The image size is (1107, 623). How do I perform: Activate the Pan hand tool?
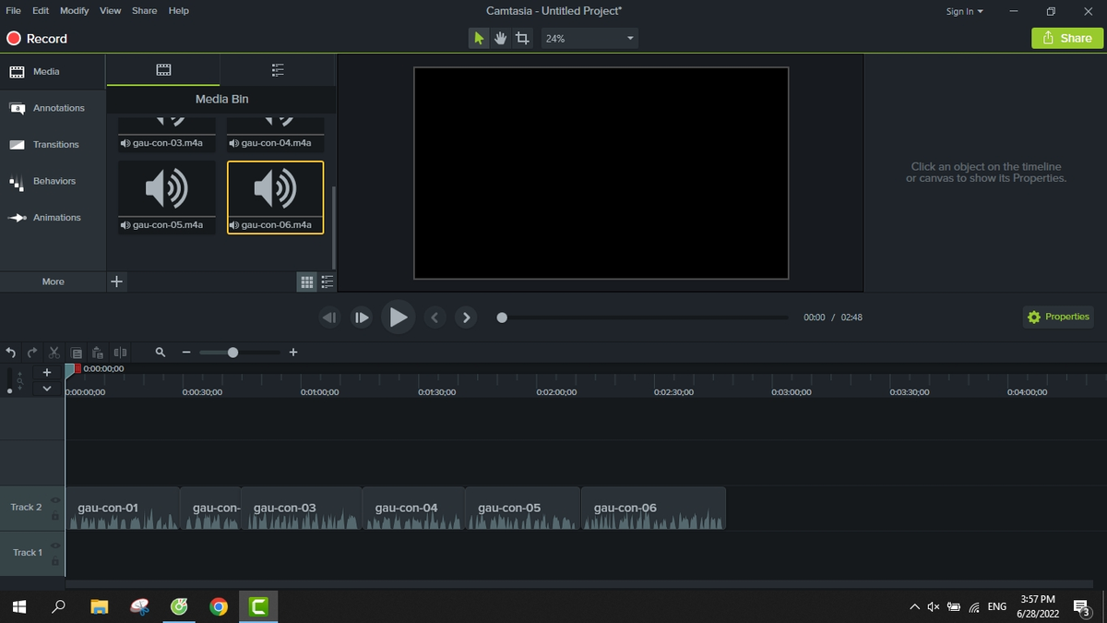(501, 39)
